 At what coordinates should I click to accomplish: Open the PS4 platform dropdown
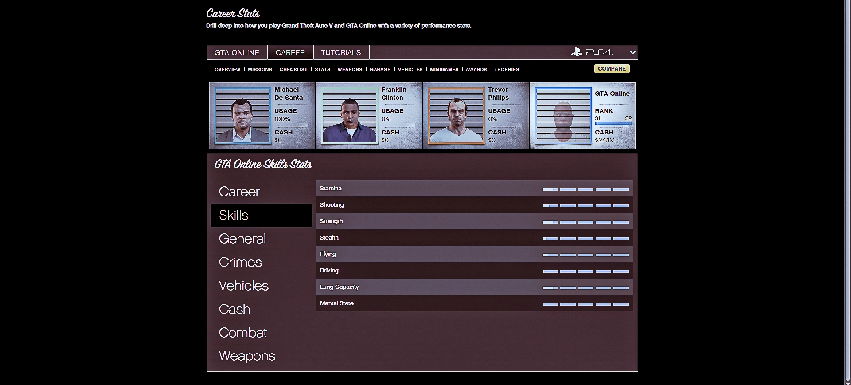click(x=632, y=52)
